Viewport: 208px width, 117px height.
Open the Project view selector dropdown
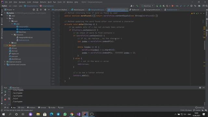(x=9, y=10)
